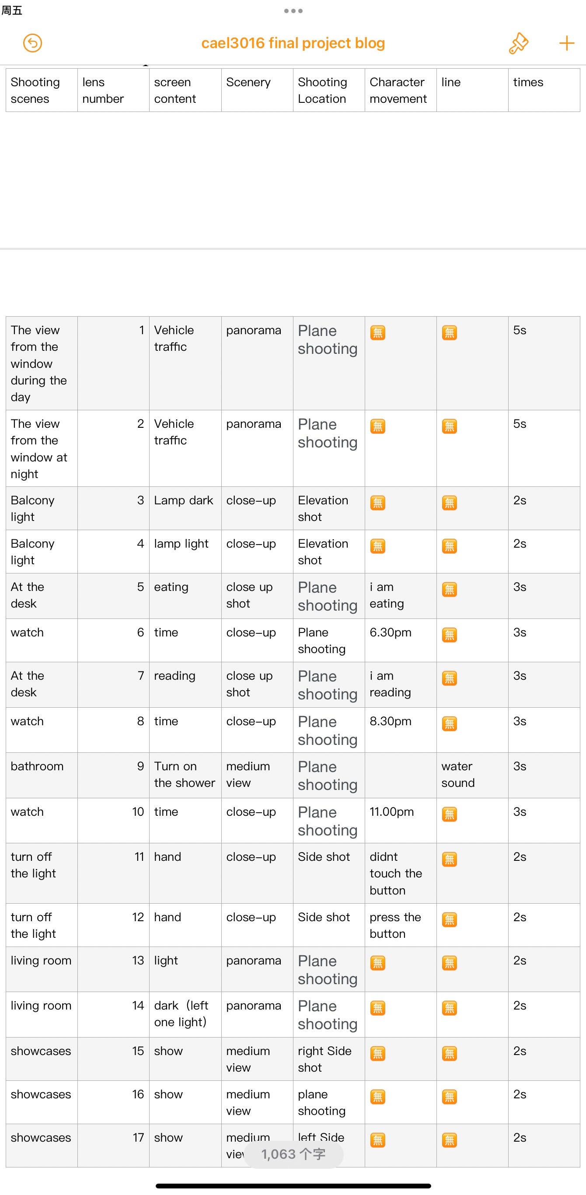The width and height of the screenshot is (586, 1195).
Task: Select the Character movement header cell
Action: [401, 90]
